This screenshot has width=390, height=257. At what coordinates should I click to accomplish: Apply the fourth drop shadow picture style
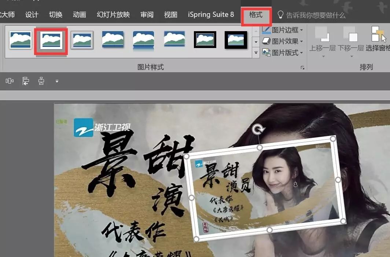[113, 39]
